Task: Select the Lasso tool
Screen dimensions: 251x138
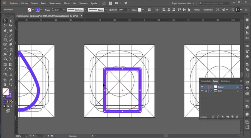Action: tap(10, 25)
